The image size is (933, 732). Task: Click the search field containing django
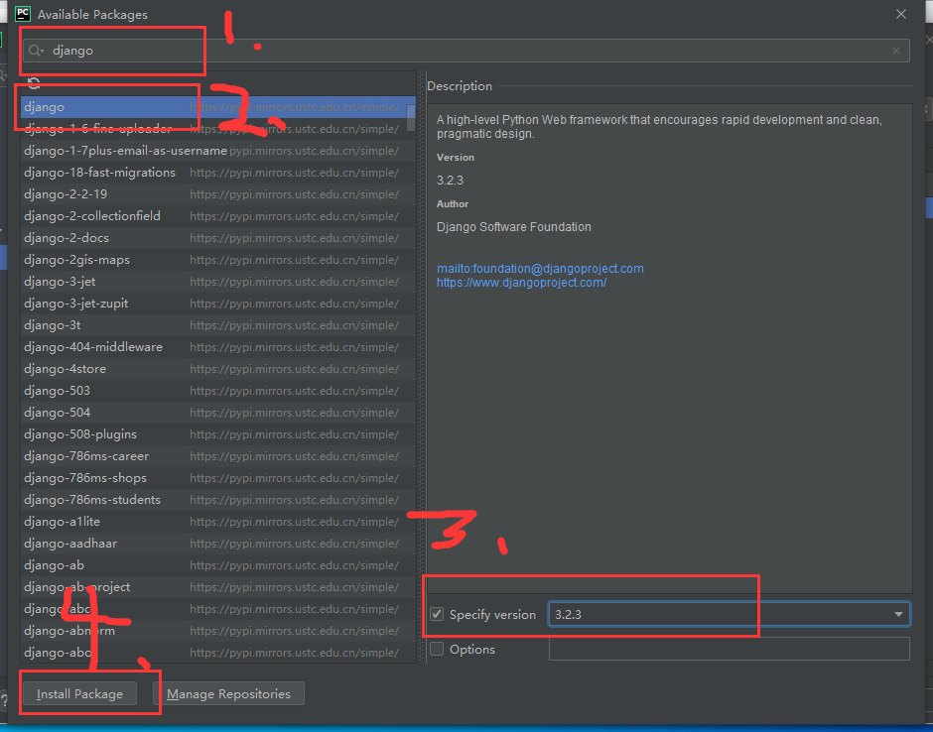point(466,51)
